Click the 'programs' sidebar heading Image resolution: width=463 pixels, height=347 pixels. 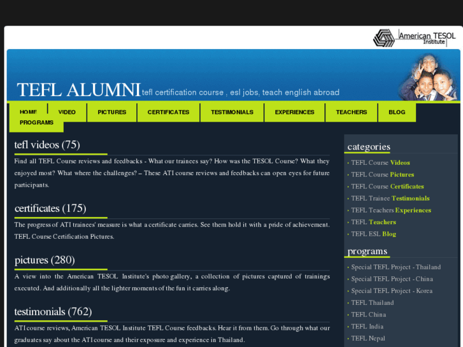tap(367, 251)
